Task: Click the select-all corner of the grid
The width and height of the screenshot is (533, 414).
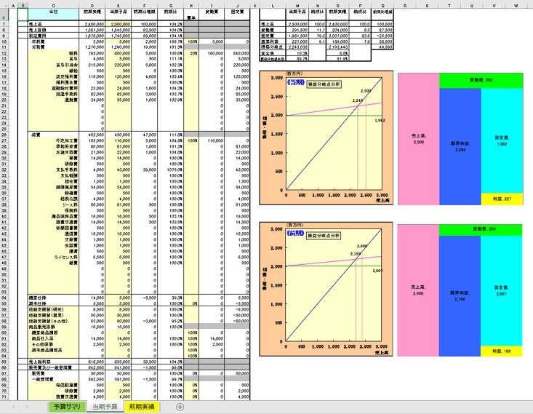Action: click(x=4, y=5)
